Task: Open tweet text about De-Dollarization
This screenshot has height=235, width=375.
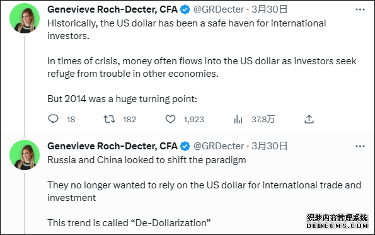Action: point(129,223)
